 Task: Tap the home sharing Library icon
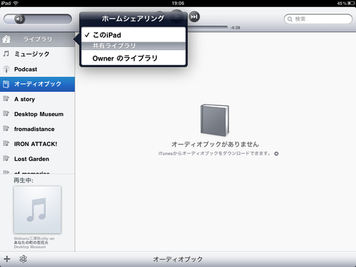click(6, 39)
